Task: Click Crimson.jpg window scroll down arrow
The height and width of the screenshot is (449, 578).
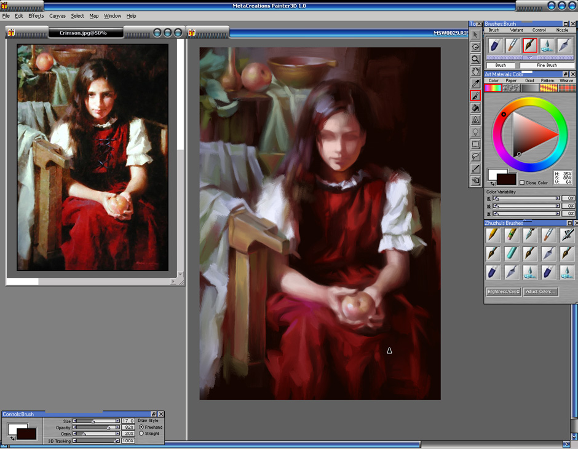Action: pos(180,275)
